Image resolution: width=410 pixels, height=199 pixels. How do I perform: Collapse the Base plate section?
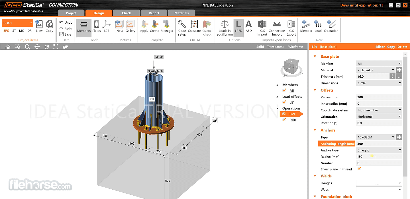315,57
